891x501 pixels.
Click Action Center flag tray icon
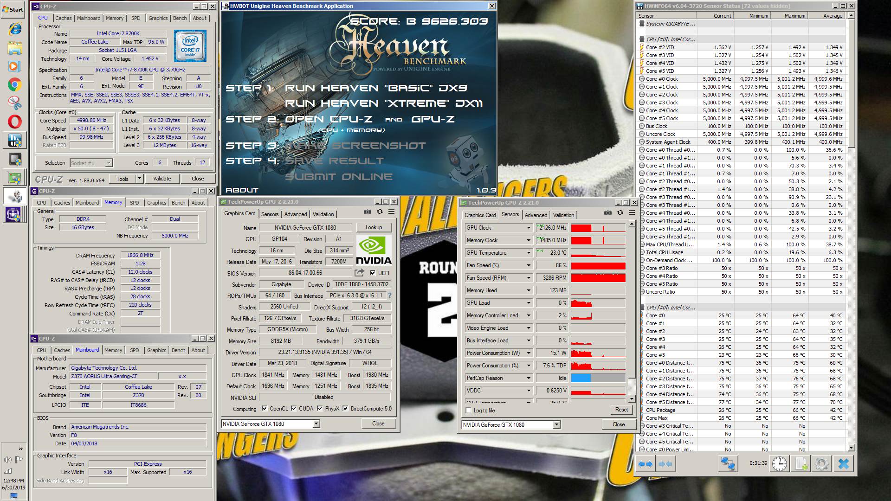coord(19,460)
